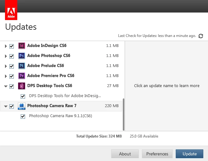Uncheck the Adobe InDesign CS6 update
The height and width of the screenshot is (161, 208).
click(x=12, y=46)
